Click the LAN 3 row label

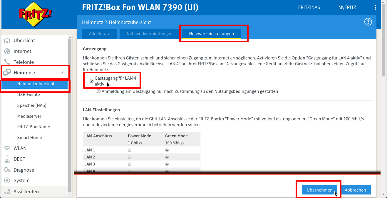point(90,164)
